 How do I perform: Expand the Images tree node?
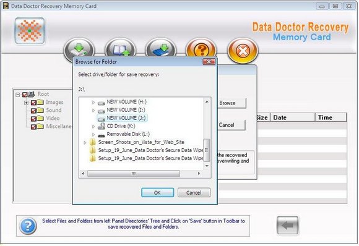[x=26, y=103]
